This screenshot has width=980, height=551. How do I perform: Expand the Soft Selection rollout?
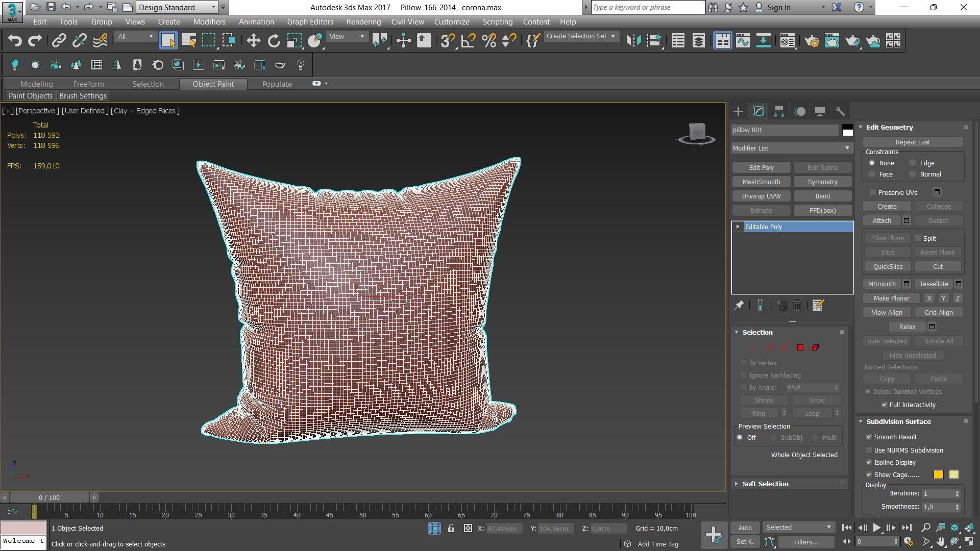(x=765, y=484)
